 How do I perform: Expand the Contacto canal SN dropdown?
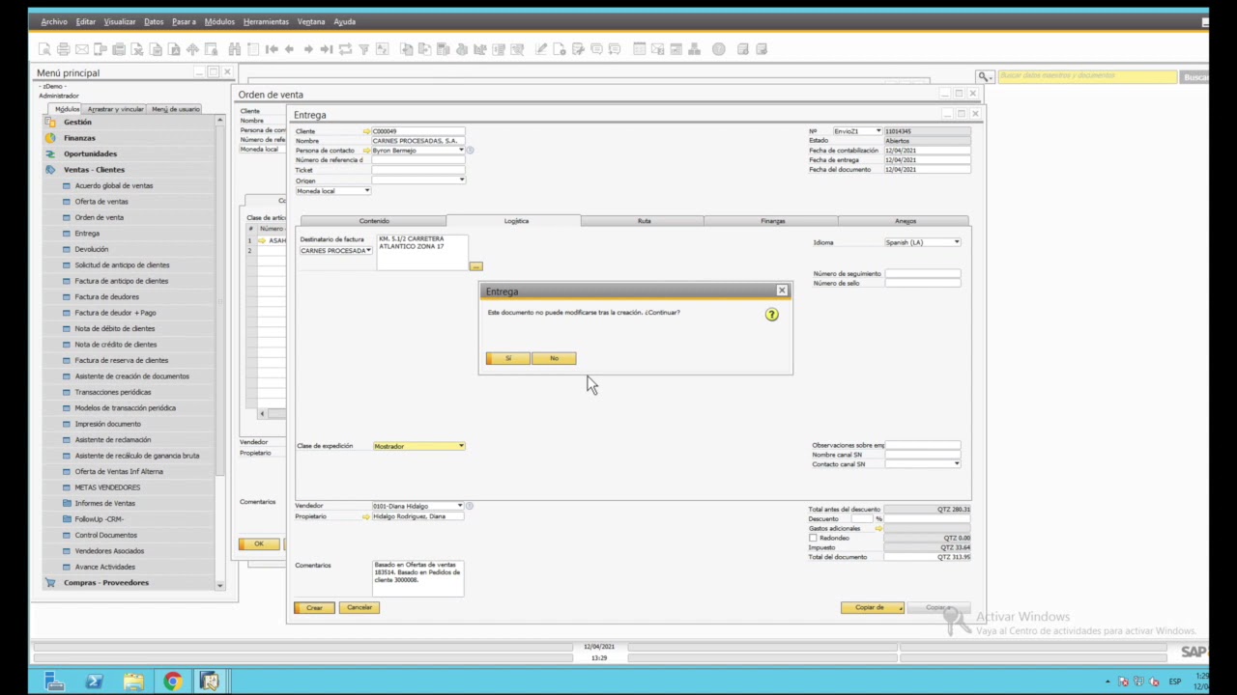click(x=957, y=464)
